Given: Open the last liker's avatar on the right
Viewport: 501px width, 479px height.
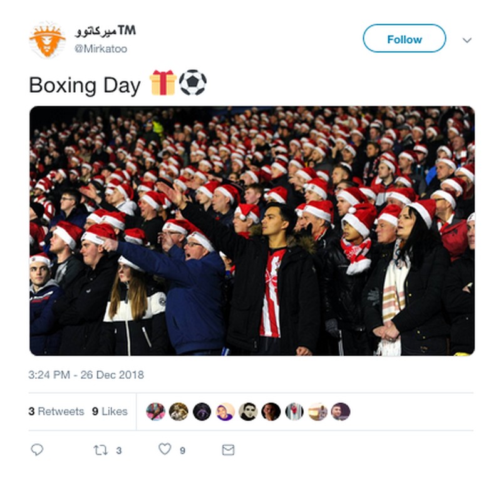Looking at the screenshot, I should [340, 411].
